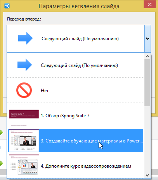Click the Следующий слайд combo box field text
Screen dimensions: 158x180
pos(80,39)
